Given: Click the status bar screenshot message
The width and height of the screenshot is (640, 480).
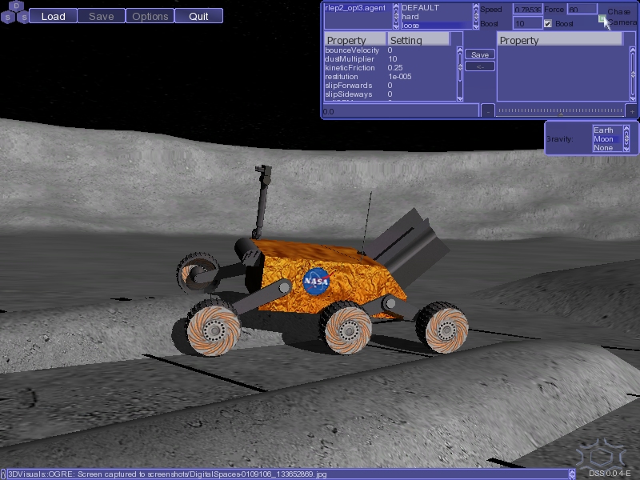Looking at the screenshot, I should coord(168,474).
